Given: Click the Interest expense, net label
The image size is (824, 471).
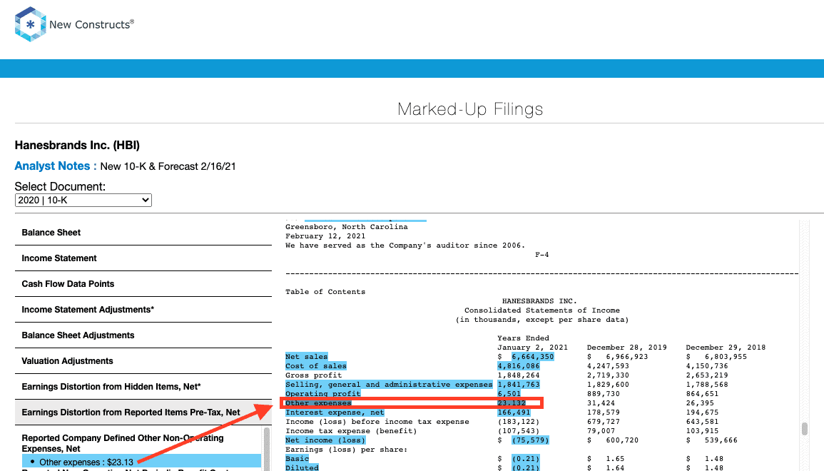Looking at the screenshot, I should pyautogui.click(x=335, y=412).
